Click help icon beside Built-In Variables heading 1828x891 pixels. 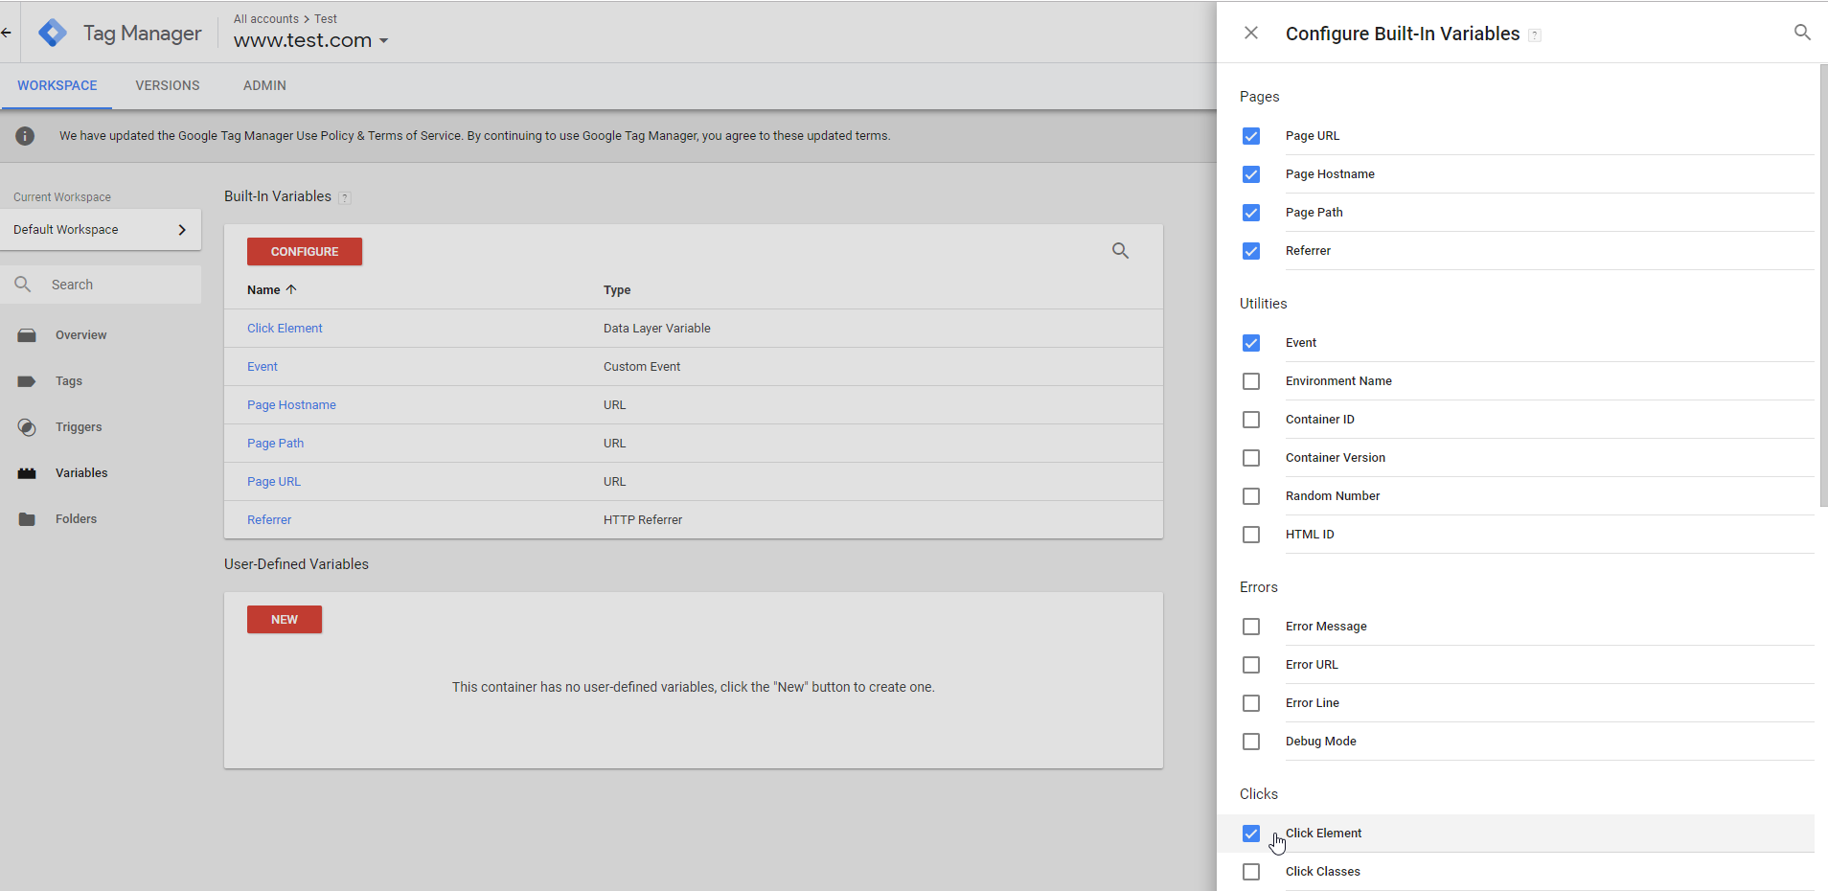coord(345,197)
